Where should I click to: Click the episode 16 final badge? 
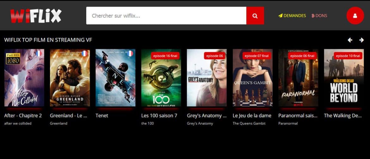tap(165, 56)
